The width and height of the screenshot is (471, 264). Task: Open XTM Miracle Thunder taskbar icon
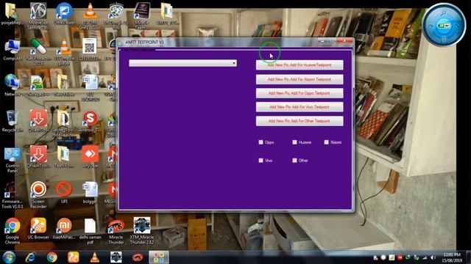[x=116, y=257]
